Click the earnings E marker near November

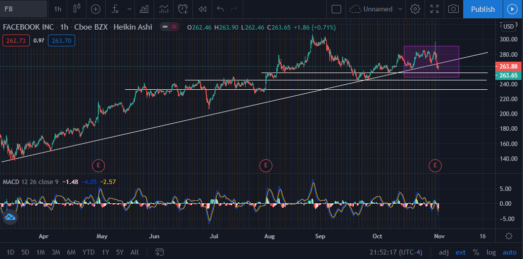point(435,165)
